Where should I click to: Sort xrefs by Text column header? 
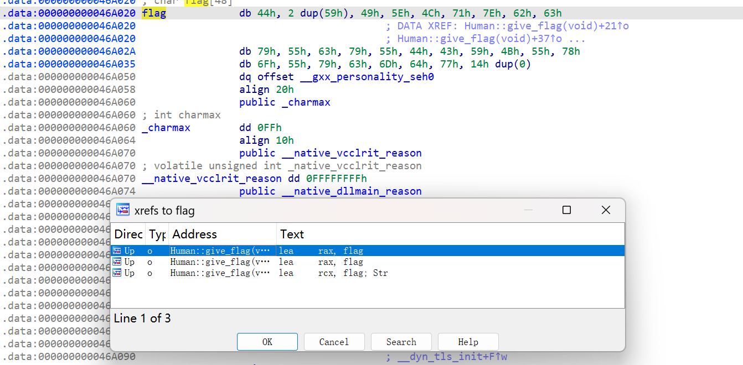[450, 234]
